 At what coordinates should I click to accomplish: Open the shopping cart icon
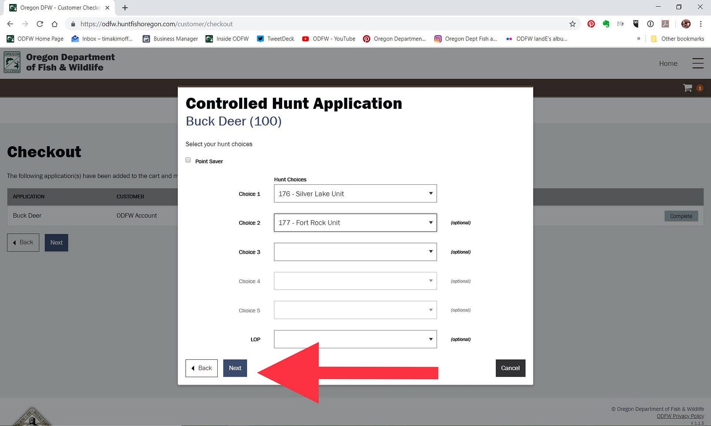pos(687,88)
